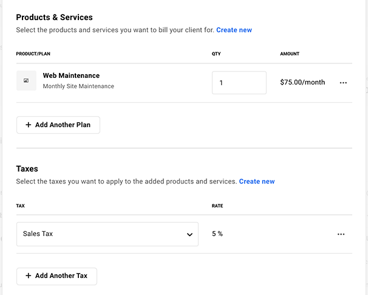Follow Create new link for products and services
Viewport: 368px width, 295px height.
pyautogui.click(x=234, y=30)
